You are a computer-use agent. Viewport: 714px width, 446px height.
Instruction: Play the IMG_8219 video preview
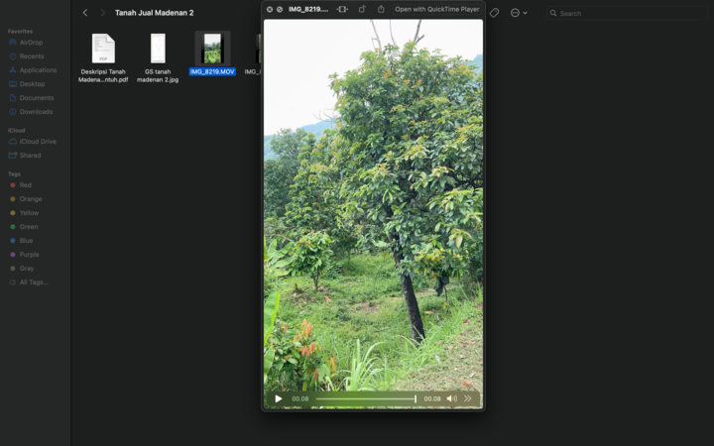point(278,398)
